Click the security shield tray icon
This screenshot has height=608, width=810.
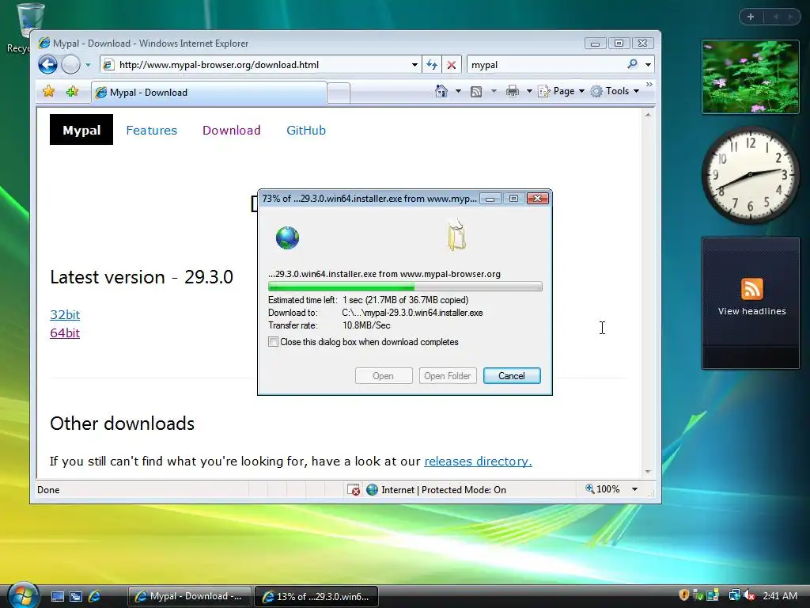pos(684,595)
